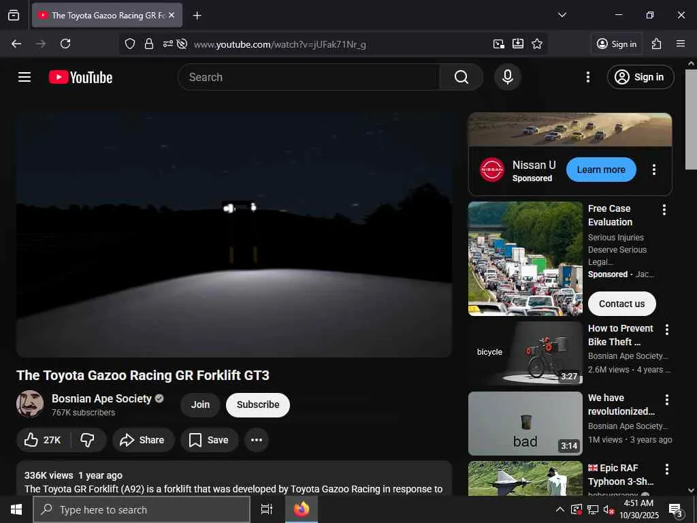This screenshot has width=697, height=523.
Task: Click the YouTube Search input field
Action: pyautogui.click(x=308, y=77)
